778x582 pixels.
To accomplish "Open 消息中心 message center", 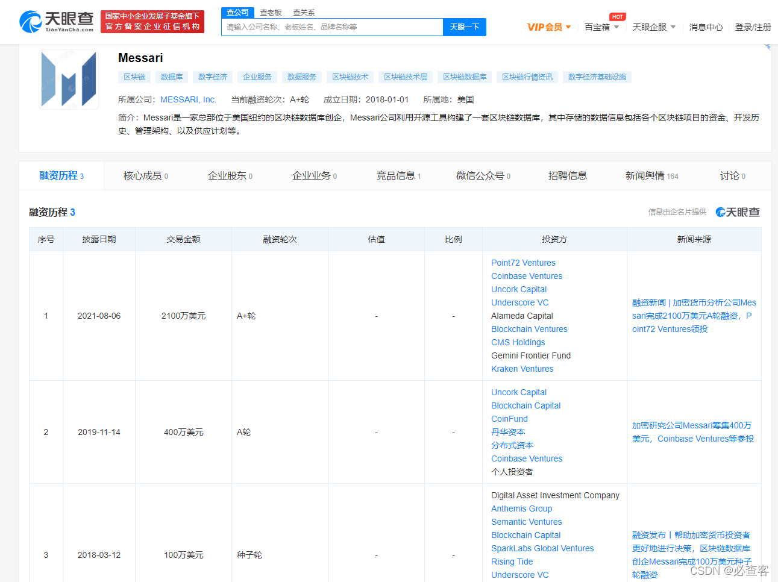I will (706, 27).
